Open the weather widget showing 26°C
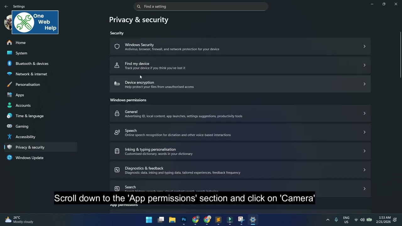 pos(19,220)
